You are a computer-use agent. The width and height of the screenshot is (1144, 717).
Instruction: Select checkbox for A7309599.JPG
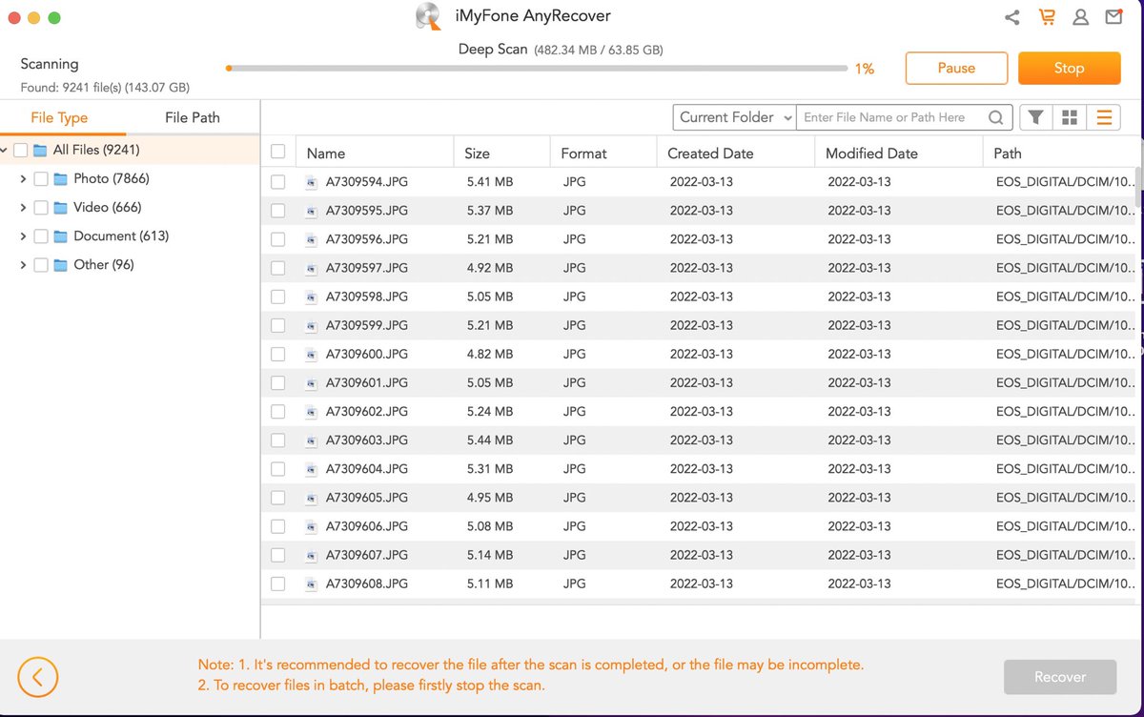click(x=278, y=325)
